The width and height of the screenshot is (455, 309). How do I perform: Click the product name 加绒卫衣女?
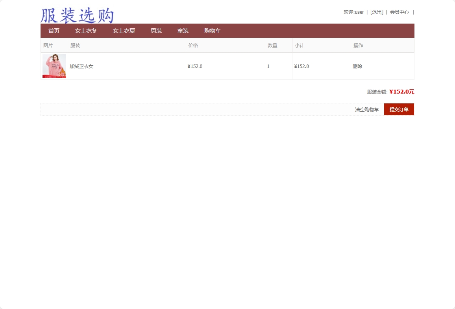[x=81, y=66]
